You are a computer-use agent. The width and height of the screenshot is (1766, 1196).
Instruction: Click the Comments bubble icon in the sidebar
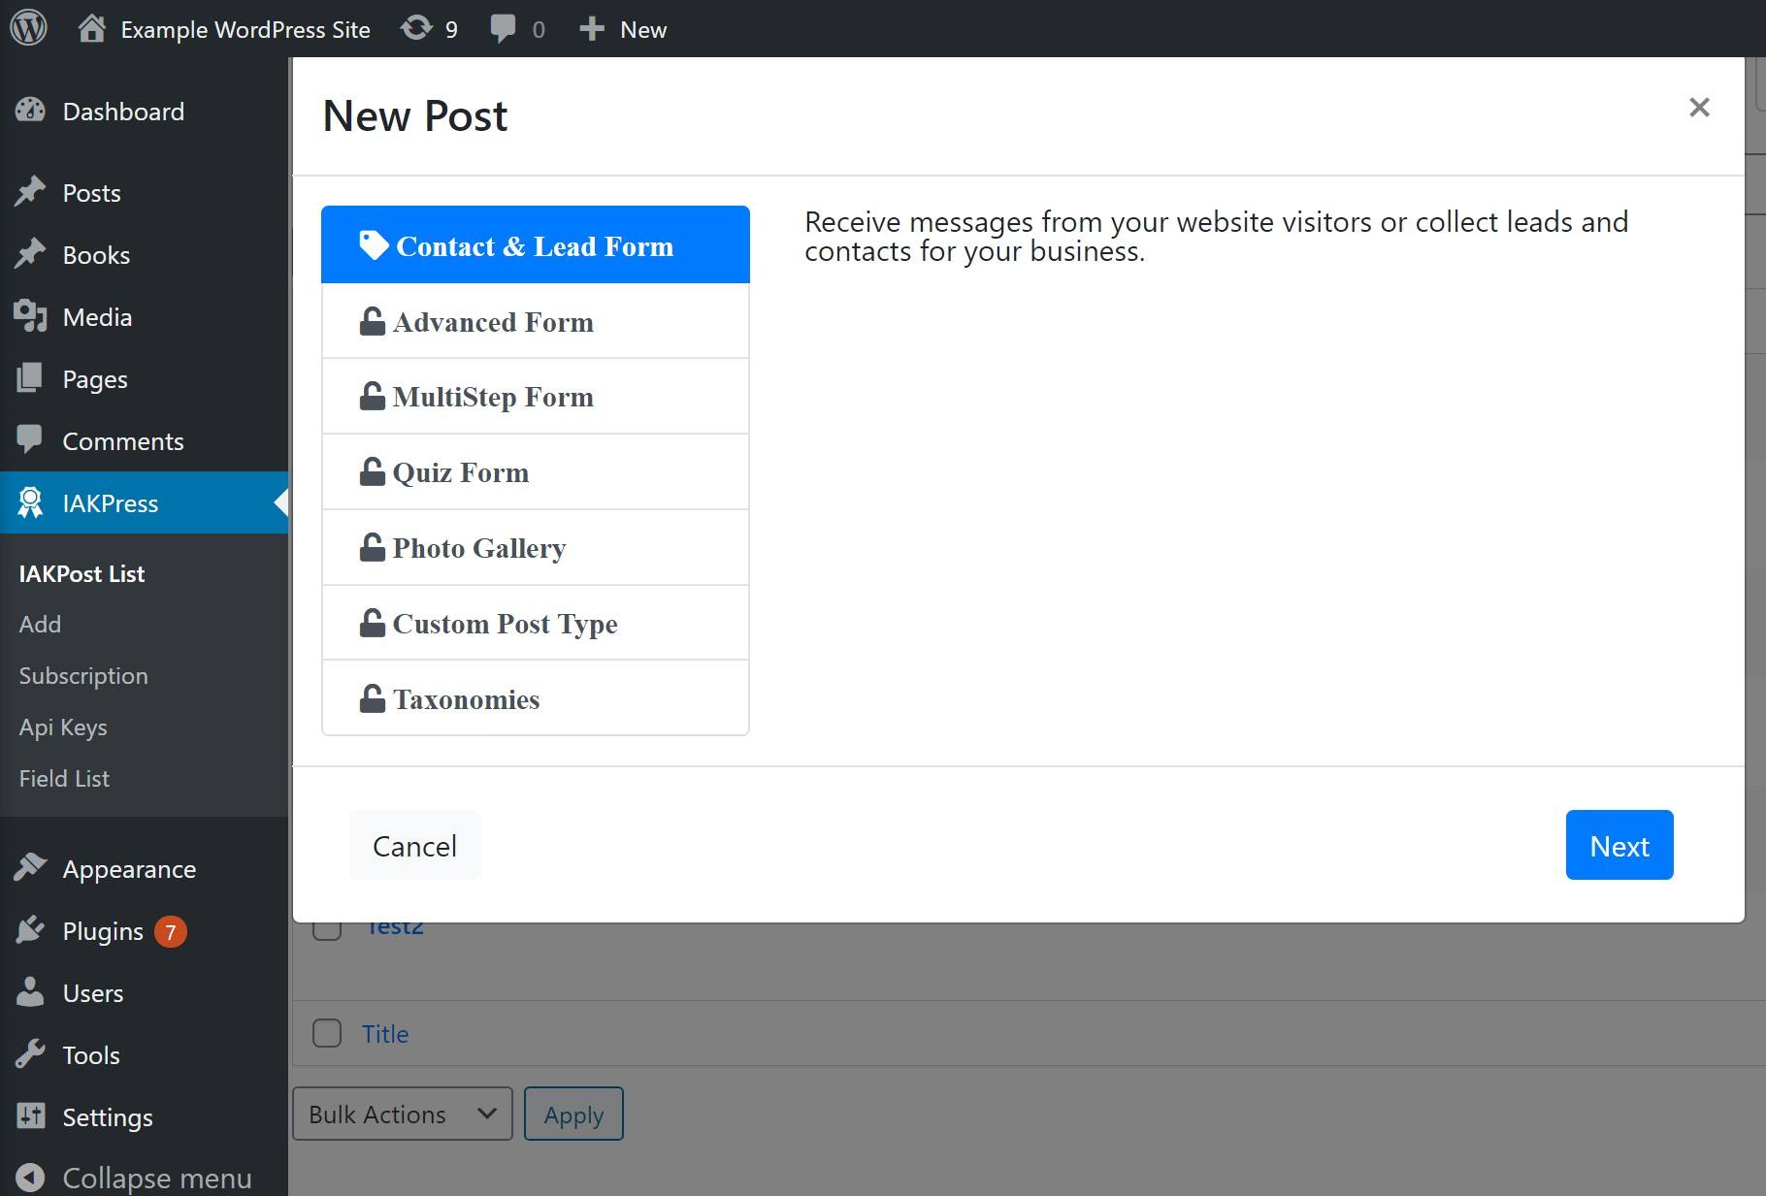[x=30, y=440]
